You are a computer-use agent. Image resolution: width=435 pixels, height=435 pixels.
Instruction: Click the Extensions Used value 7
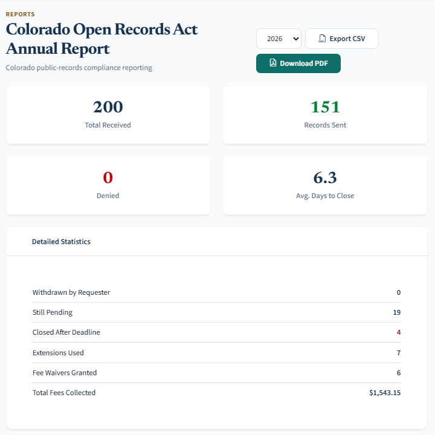[x=399, y=353]
